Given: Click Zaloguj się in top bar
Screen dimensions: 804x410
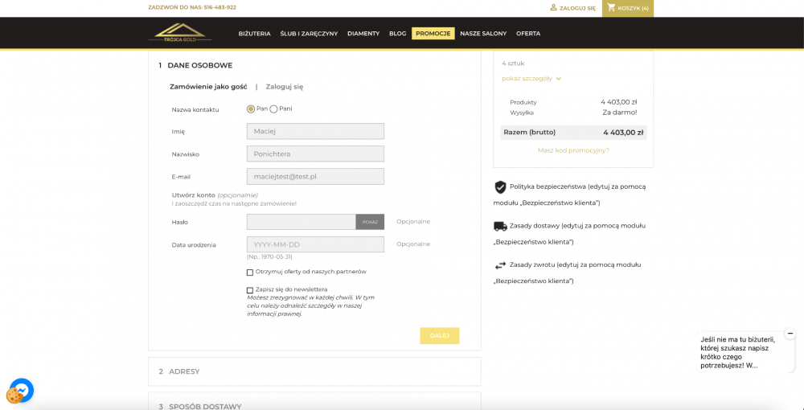Looking at the screenshot, I should click(572, 8).
